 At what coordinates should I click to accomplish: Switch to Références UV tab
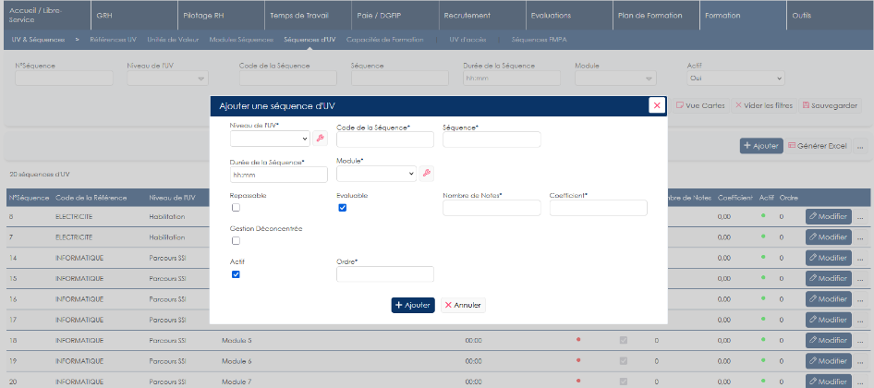click(113, 40)
